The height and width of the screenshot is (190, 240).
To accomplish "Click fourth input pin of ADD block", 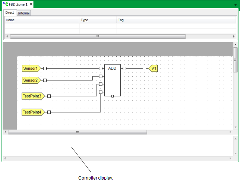I will click(101, 92).
